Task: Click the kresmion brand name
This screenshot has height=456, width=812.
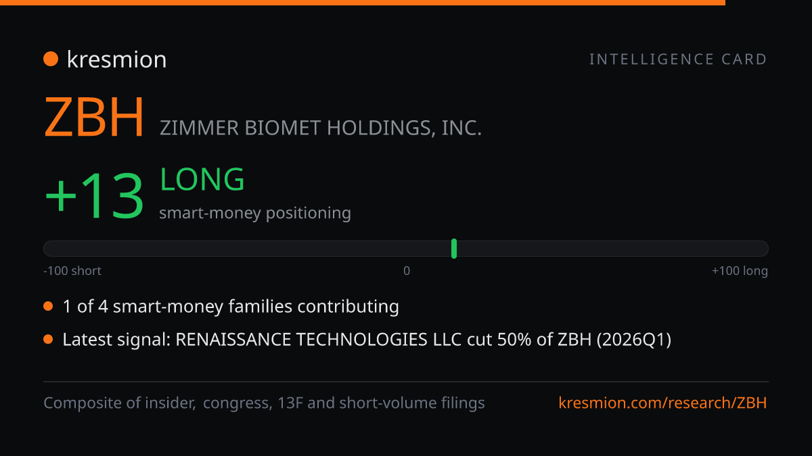Action: pyautogui.click(x=116, y=59)
